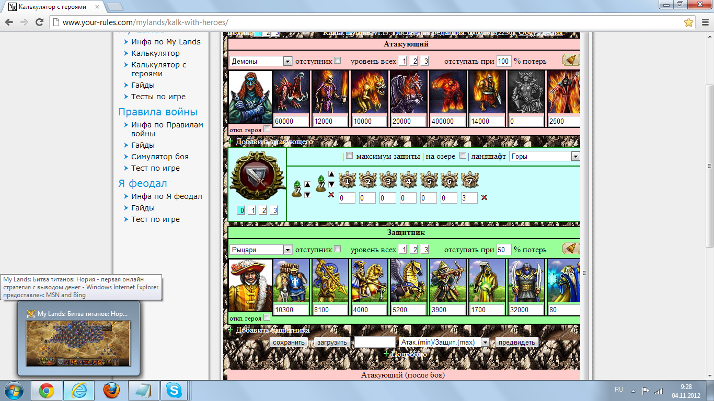Open sidebar 'Тесты по игре'
The height and width of the screenshot is (401, 714).
(x=158, y=97)
